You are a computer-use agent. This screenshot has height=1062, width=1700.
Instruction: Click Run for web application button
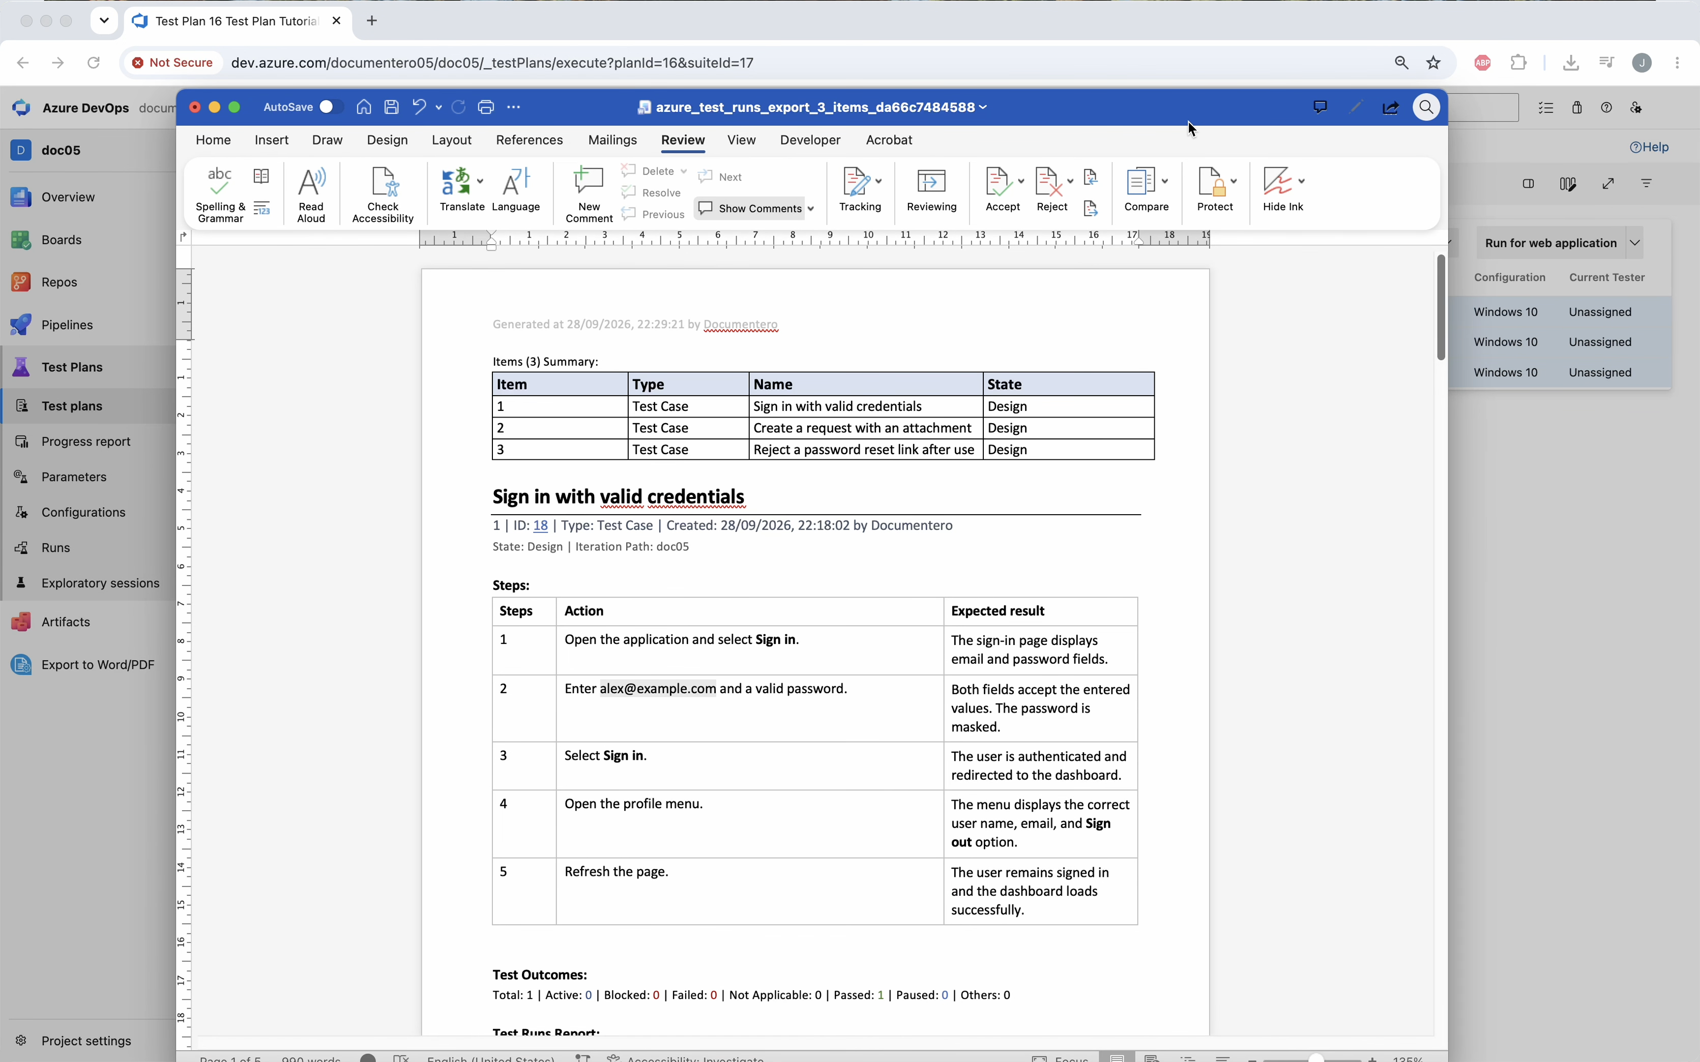1550,242
